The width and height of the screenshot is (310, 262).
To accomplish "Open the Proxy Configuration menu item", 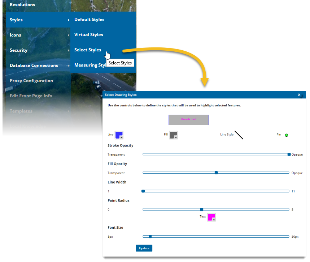I will (x=31, y=81).
